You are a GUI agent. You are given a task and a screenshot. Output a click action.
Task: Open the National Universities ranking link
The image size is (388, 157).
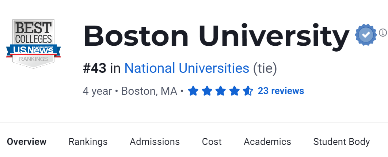pos(187,68)
